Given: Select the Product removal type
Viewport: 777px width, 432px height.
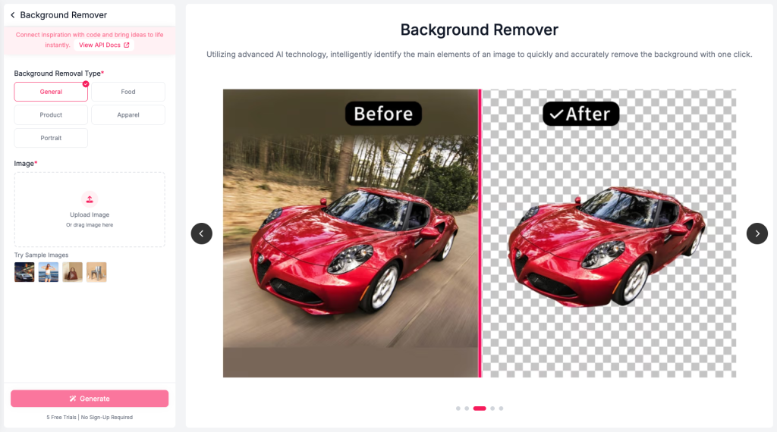Looking at the screenshot, I should pos(51,115).
